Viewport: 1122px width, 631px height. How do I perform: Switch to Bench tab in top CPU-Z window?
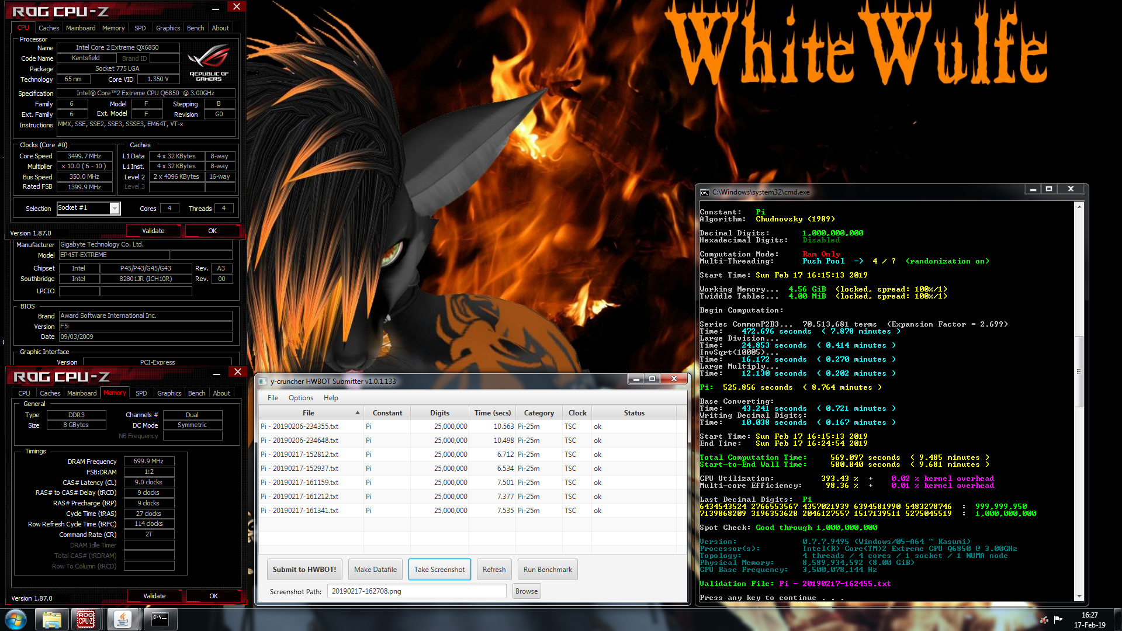196,28
